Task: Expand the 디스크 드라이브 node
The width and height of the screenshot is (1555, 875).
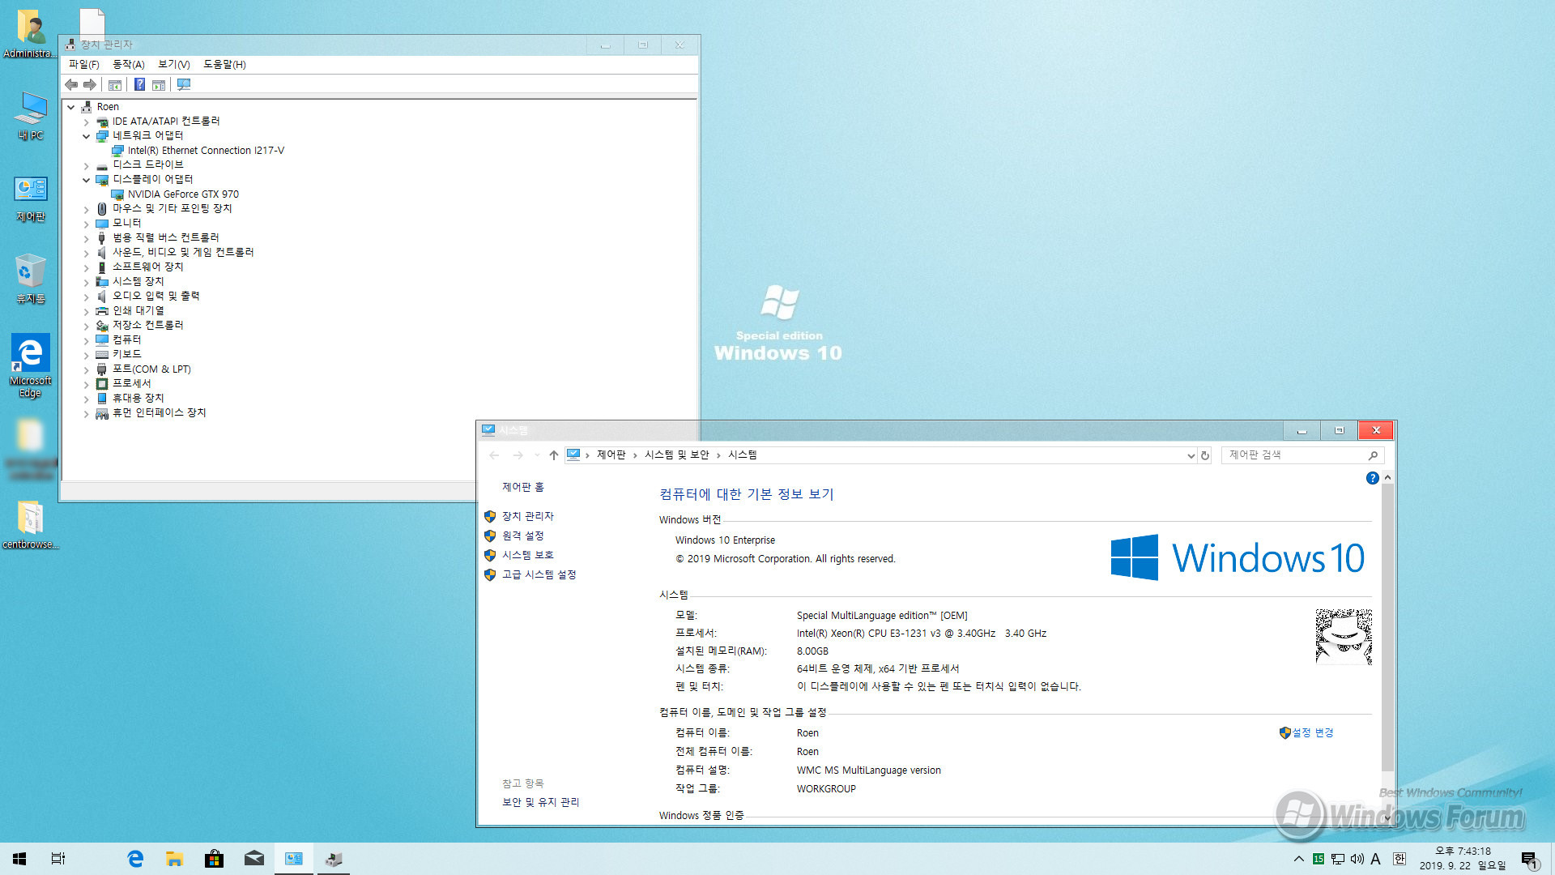Action: coord(87,165)
